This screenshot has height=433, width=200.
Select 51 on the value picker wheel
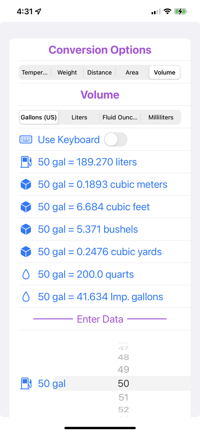[123, 397]
